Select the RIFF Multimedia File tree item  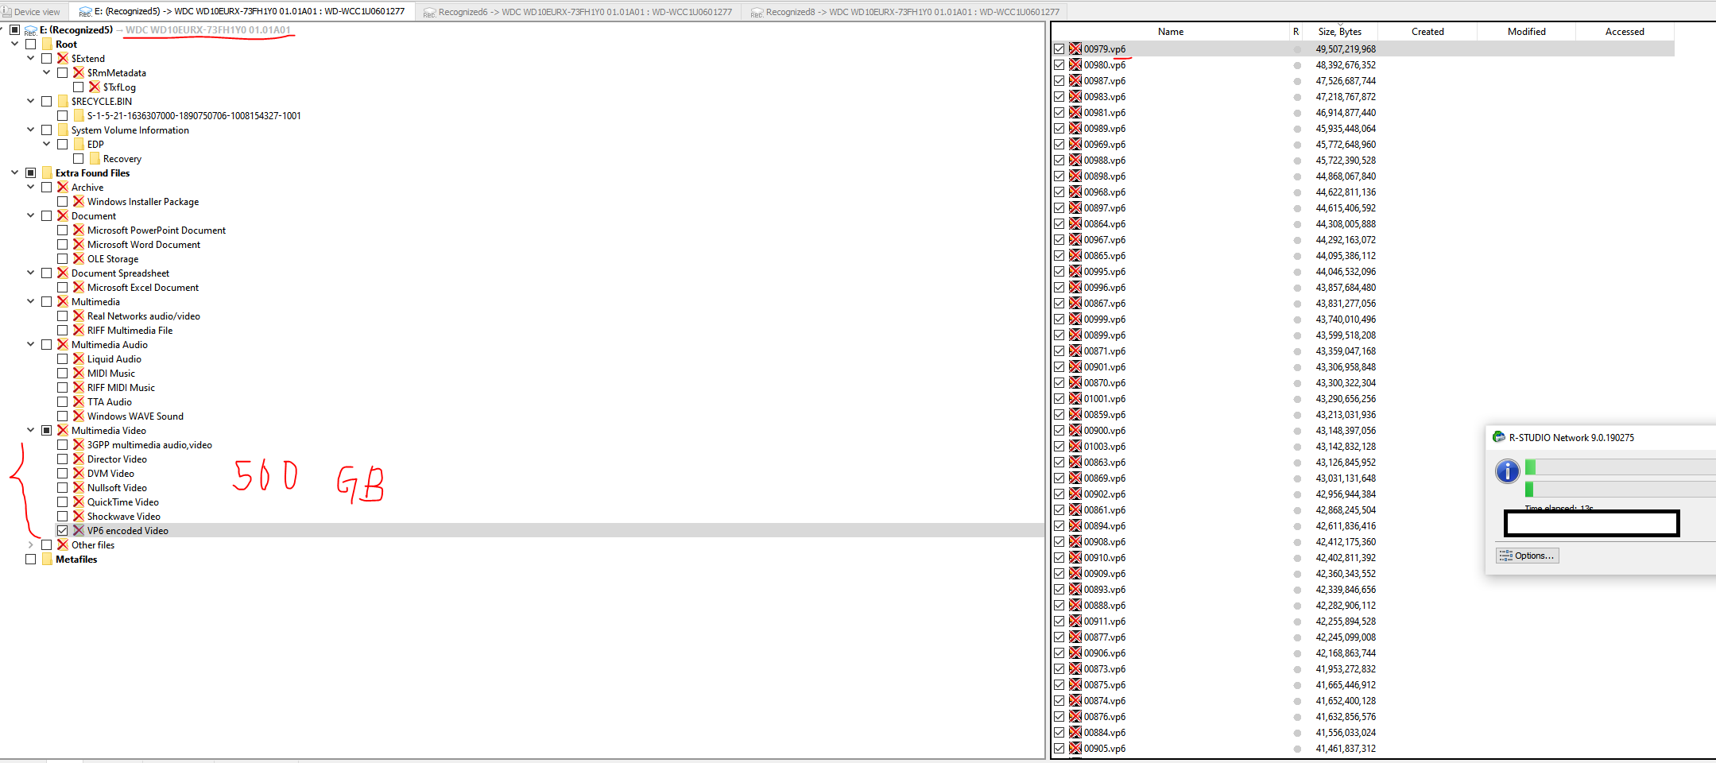130,331
